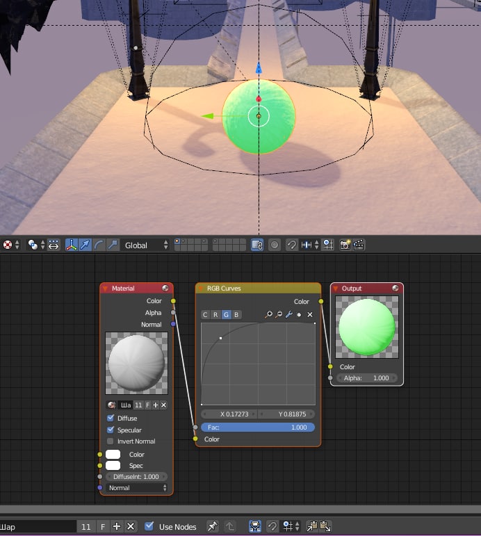Adjust the Fac slider on RGB Curves
This screenshot has width=481, height=536.
(x=258, y=428)
